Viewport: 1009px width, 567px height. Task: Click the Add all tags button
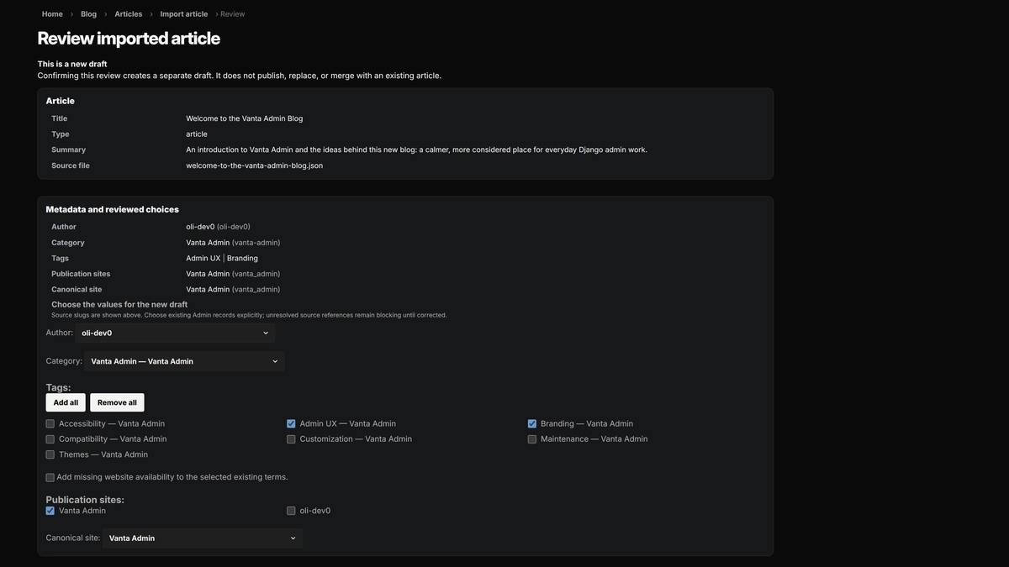[66, 402]
